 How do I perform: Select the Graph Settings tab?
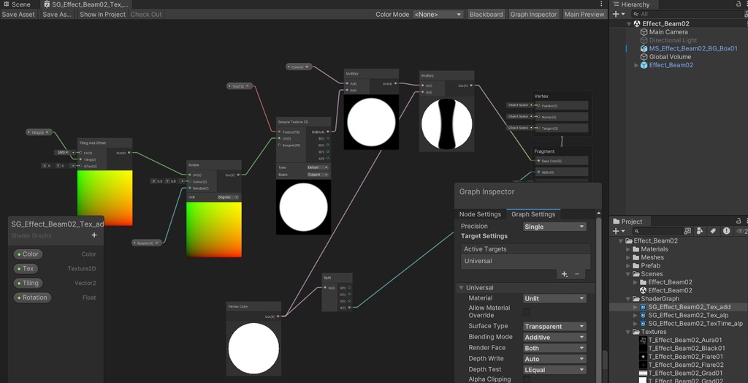pyautogui.click(x=533, y=214)
